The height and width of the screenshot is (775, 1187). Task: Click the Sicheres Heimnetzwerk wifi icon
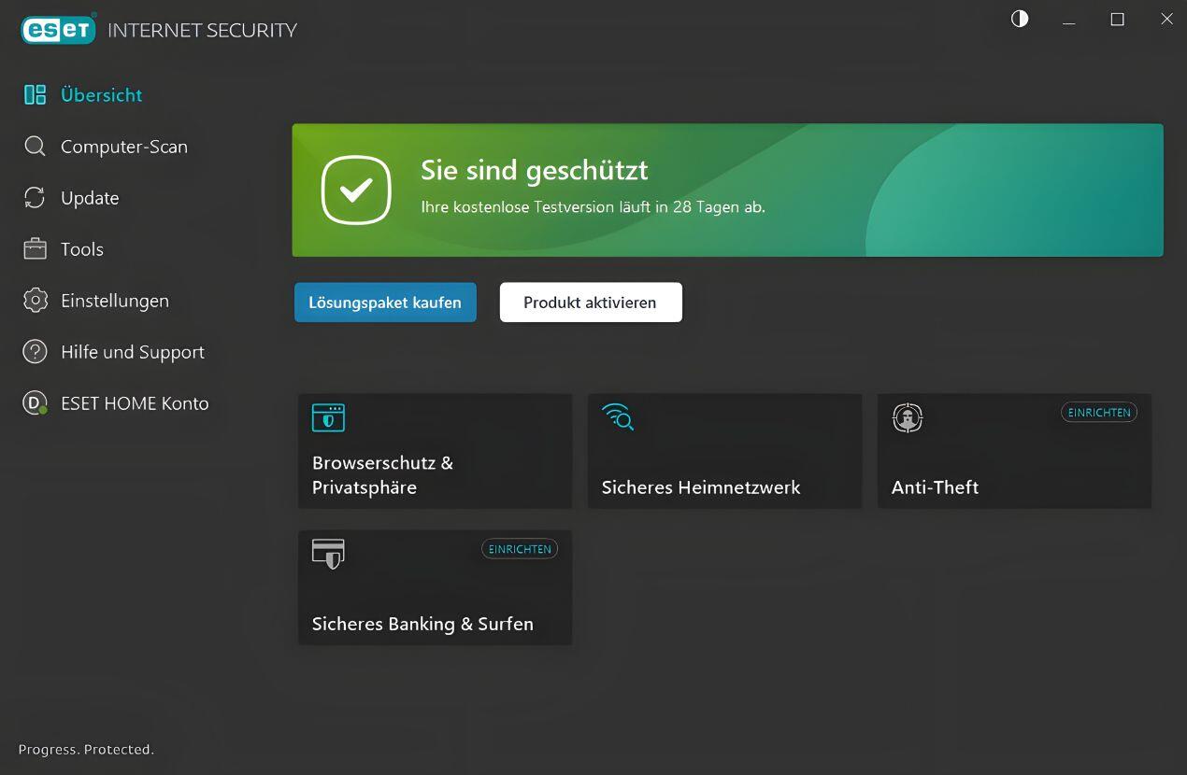618,416
